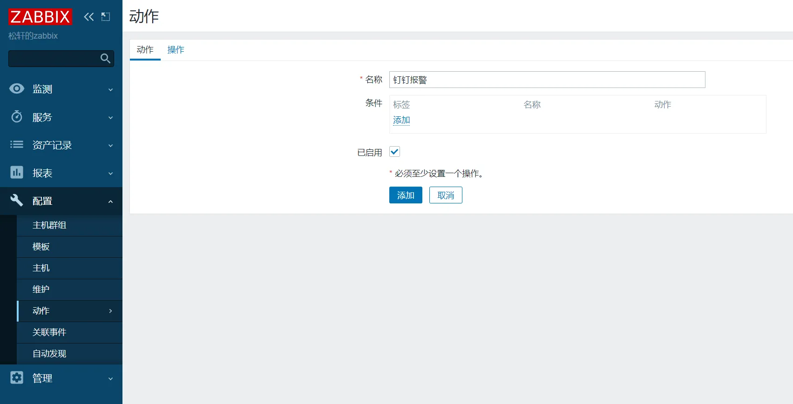The width and height of the screenshot is (793, 404).
Task: Click the bar chart icon for 报表
Action: pyautogui.click(x=17, y=173)
